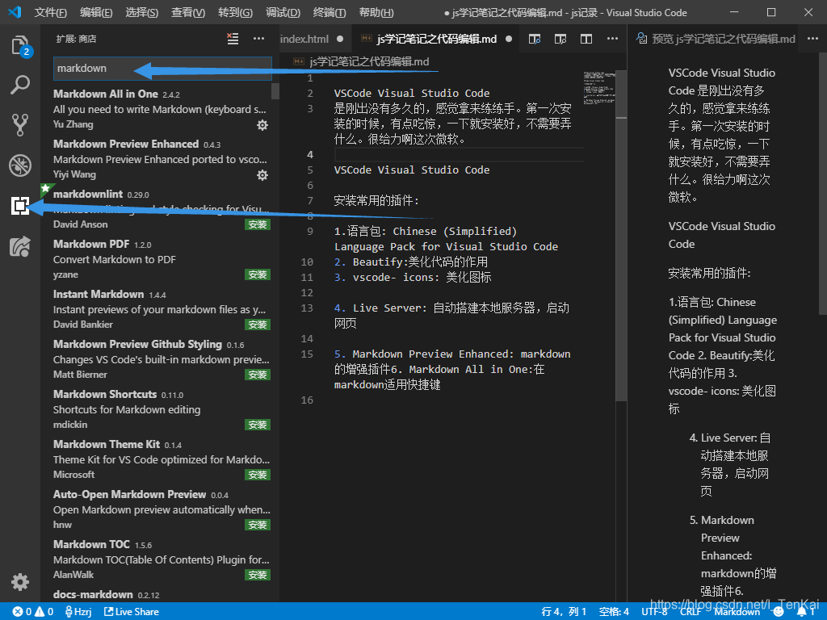Click the editor minimap thumbnail
827x620 pixels.
[x=599, y=87]
